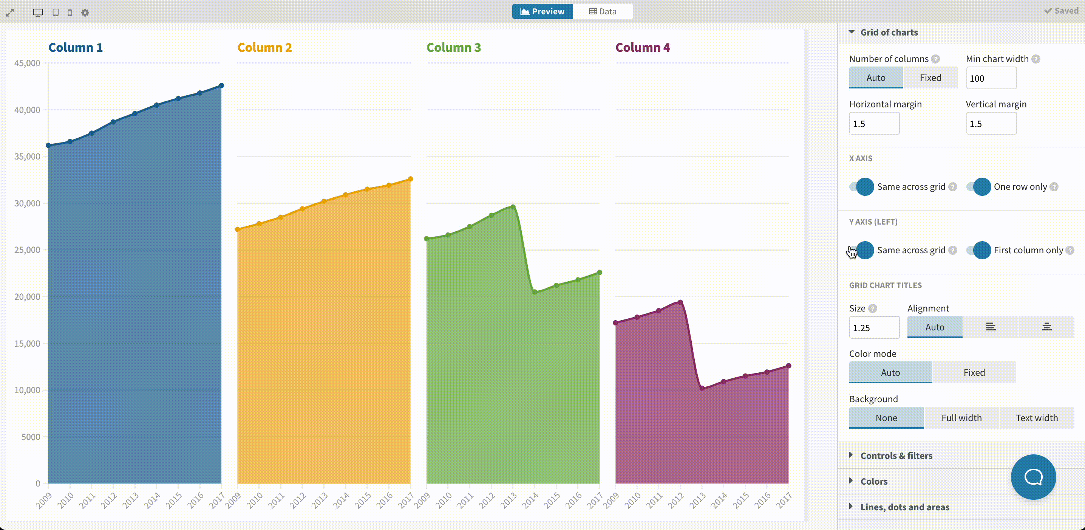Select the Preview tab
Screen dimensions: 1085x530
click(542, 11)
